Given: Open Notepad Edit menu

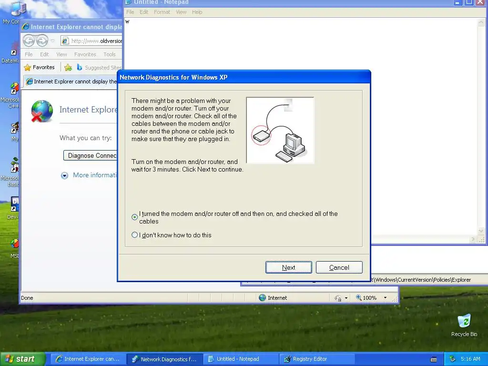Looking at the screenshot, I should coord(144,12).
